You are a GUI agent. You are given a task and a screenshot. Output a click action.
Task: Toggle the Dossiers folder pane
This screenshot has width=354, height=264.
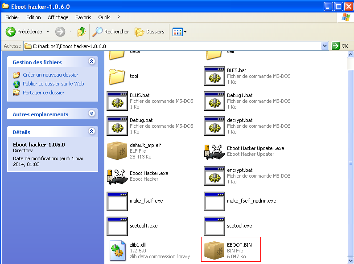click(149, 32)
